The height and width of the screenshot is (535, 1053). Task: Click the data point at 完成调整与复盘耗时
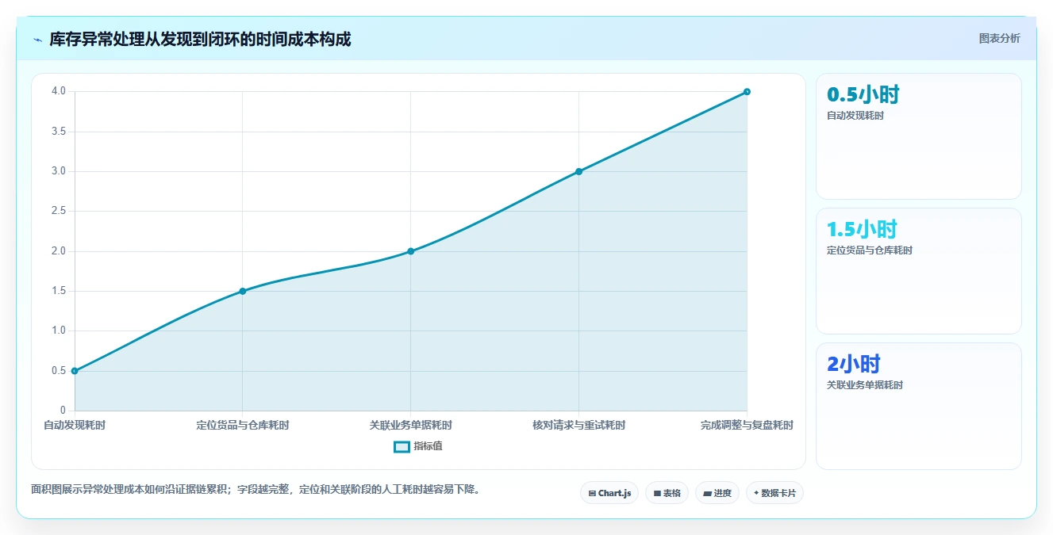(x=747, y=91)
